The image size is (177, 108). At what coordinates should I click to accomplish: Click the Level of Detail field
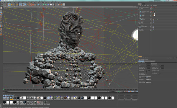[x=148, y=70]
